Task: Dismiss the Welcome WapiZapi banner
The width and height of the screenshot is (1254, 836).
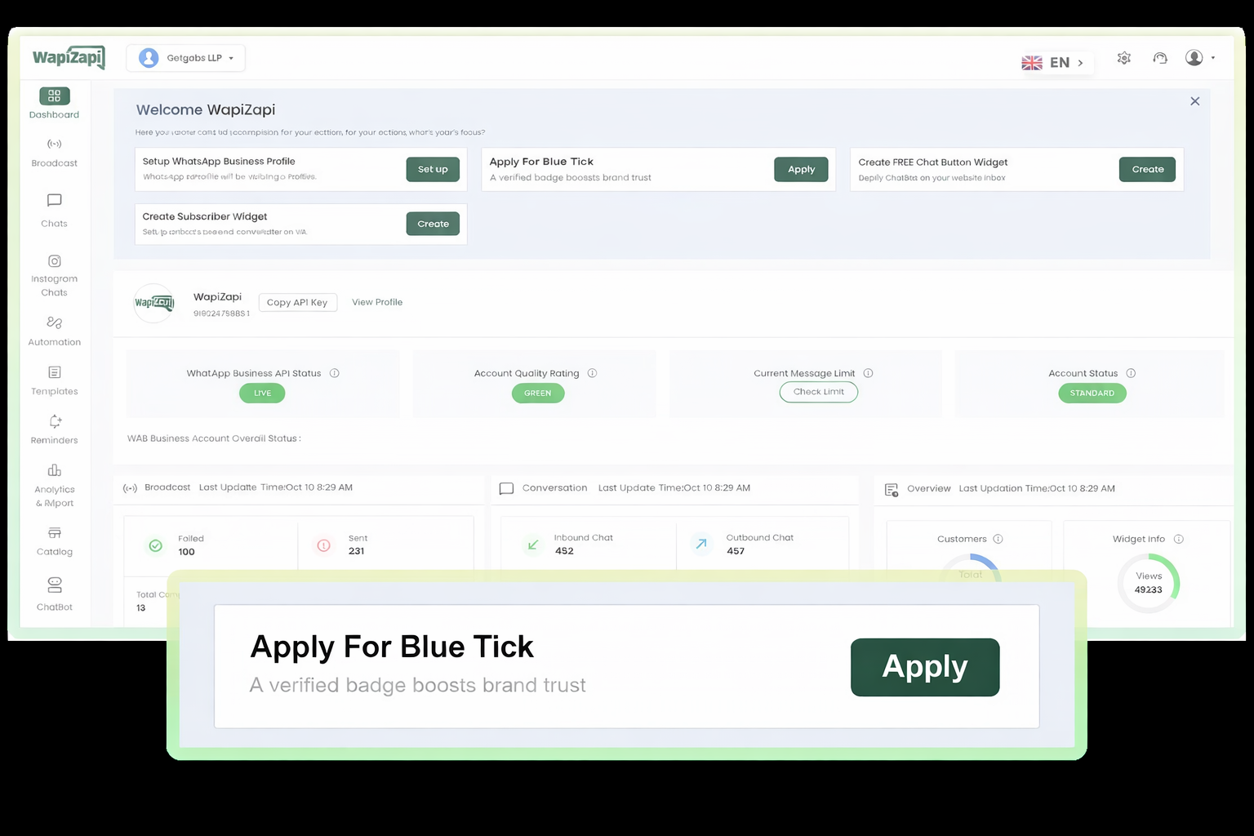Action: (x=1194, y=101)
